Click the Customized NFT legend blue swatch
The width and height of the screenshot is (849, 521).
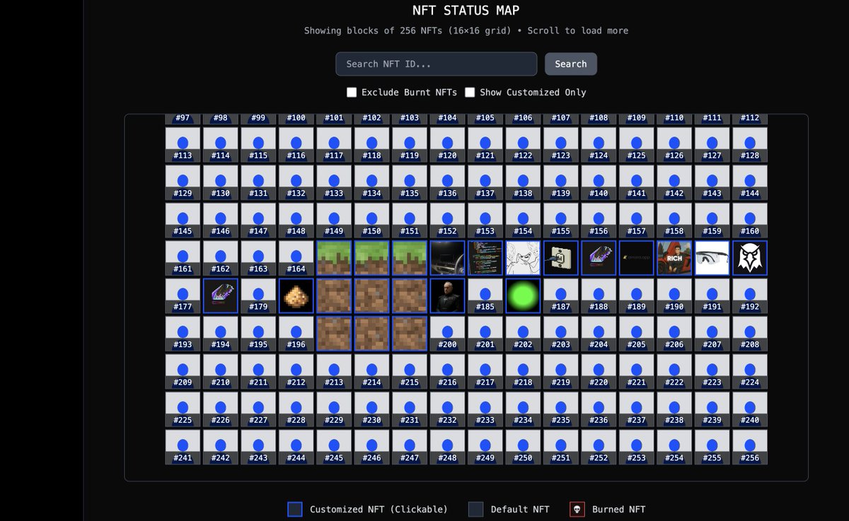[295, 509]
